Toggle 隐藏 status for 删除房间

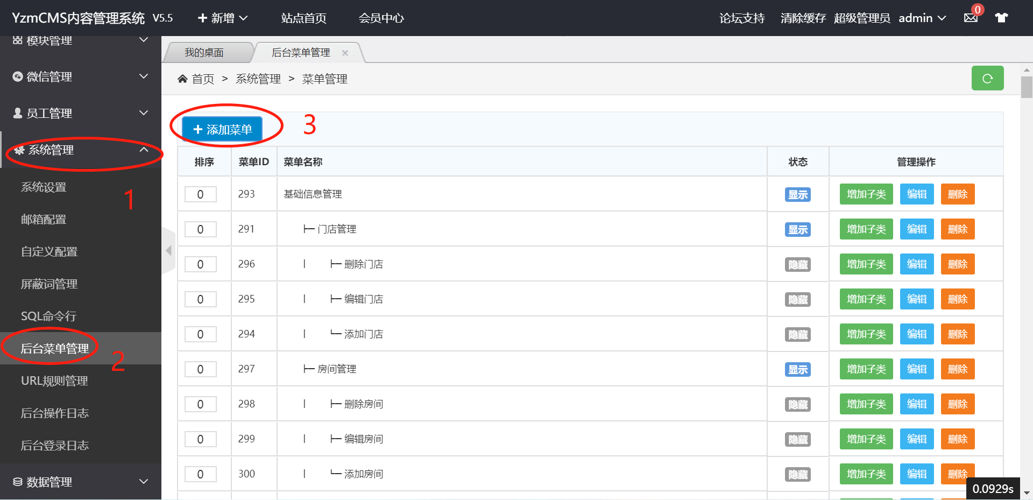pos(797,404)
